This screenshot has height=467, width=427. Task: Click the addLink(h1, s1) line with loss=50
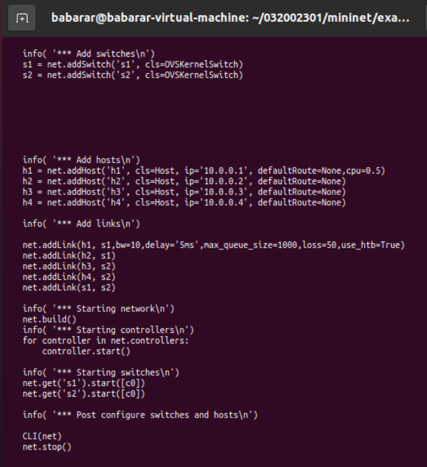tap(213, 245)
